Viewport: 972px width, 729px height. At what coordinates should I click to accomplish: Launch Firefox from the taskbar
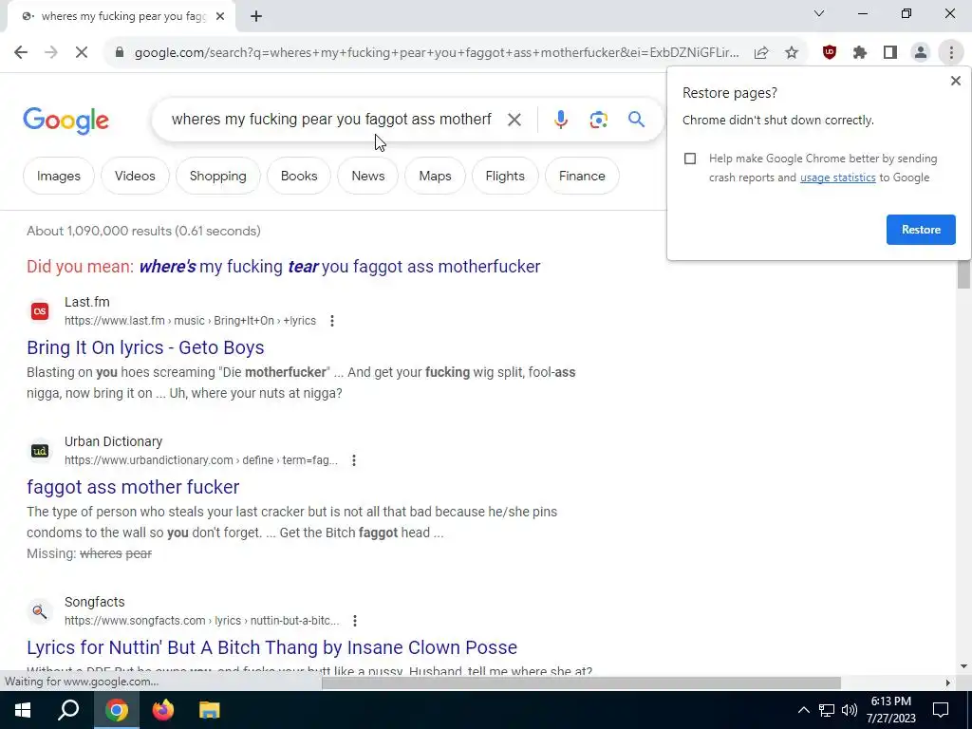click(x=163, y=710)
